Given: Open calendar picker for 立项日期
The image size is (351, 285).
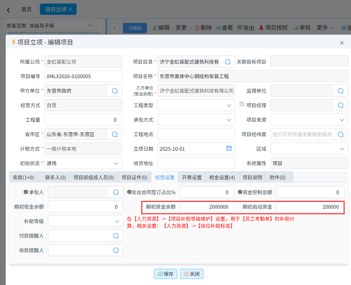Looking at the screenshot, I should [x=229, y=149].
